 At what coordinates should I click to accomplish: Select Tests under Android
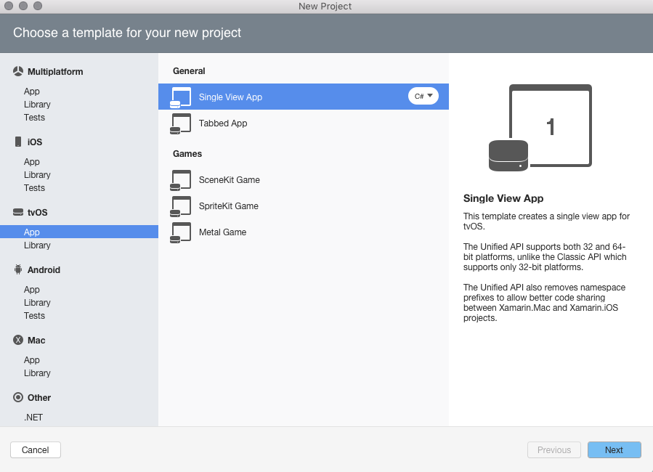34,315
